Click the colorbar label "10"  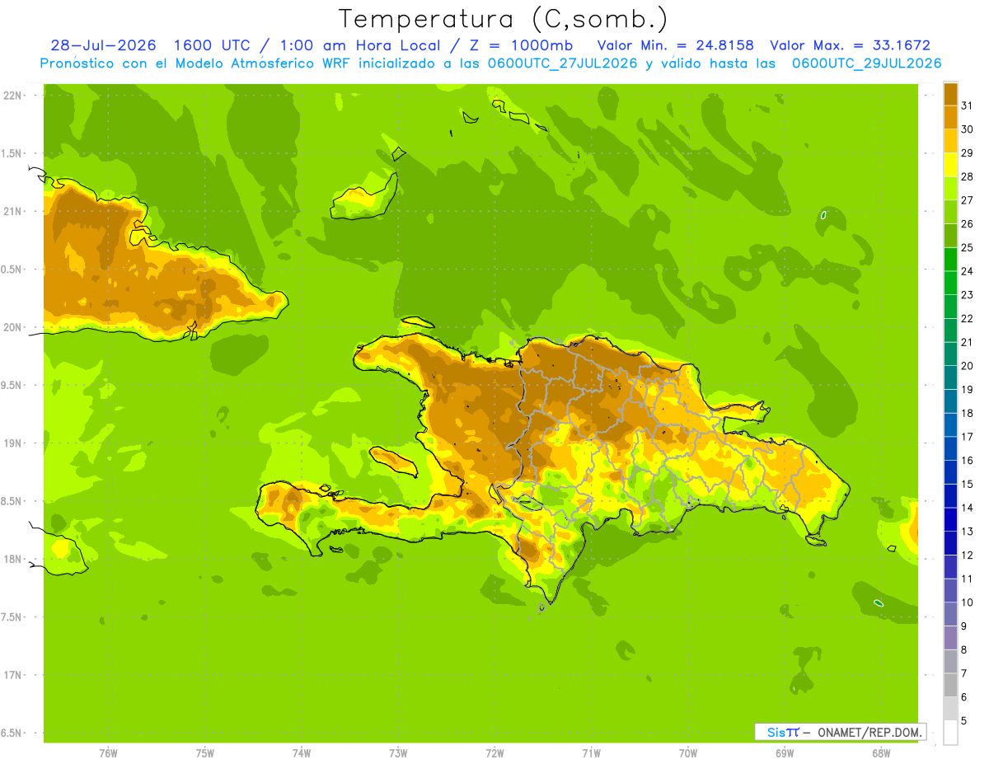tap(968, 602)
